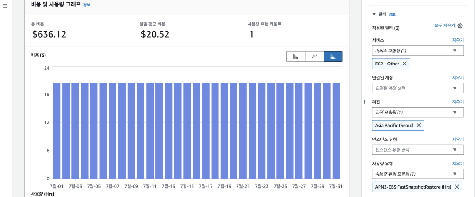Click 지우기 next to 인스턴스 유형
The height and width of the screenshot is (197, 475).
pos(458,140)
